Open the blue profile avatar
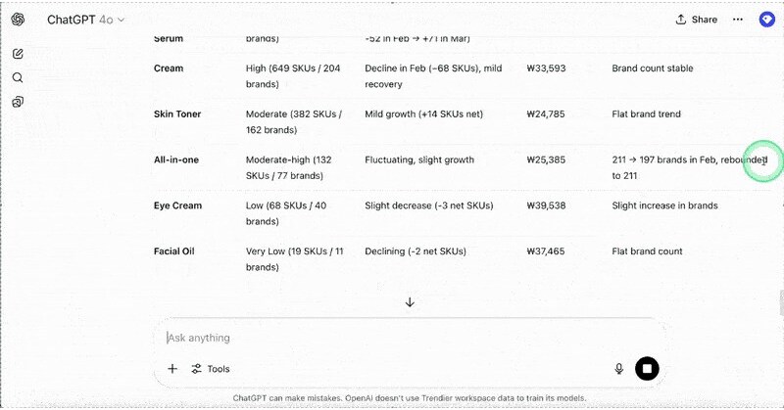Screen dimensions: 784x410 tap(766, 20)
